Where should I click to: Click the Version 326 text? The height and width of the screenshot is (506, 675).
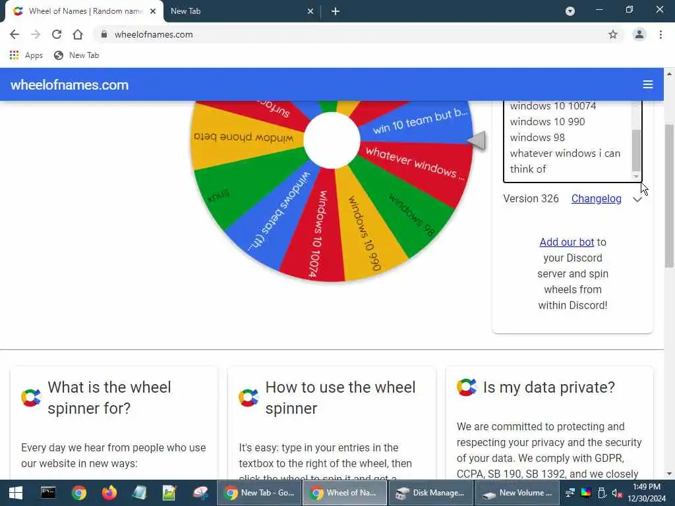click(x=531, y=199)
